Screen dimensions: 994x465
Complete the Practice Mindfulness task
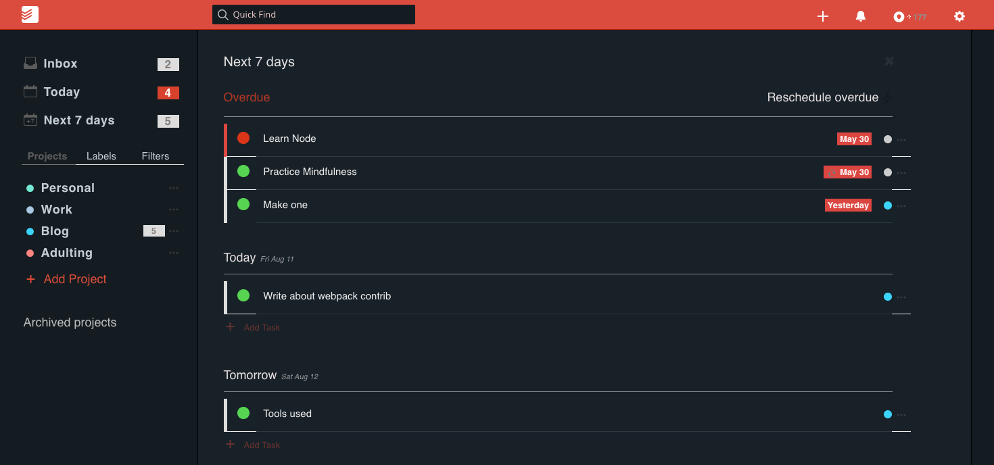(x=242, y=171)
